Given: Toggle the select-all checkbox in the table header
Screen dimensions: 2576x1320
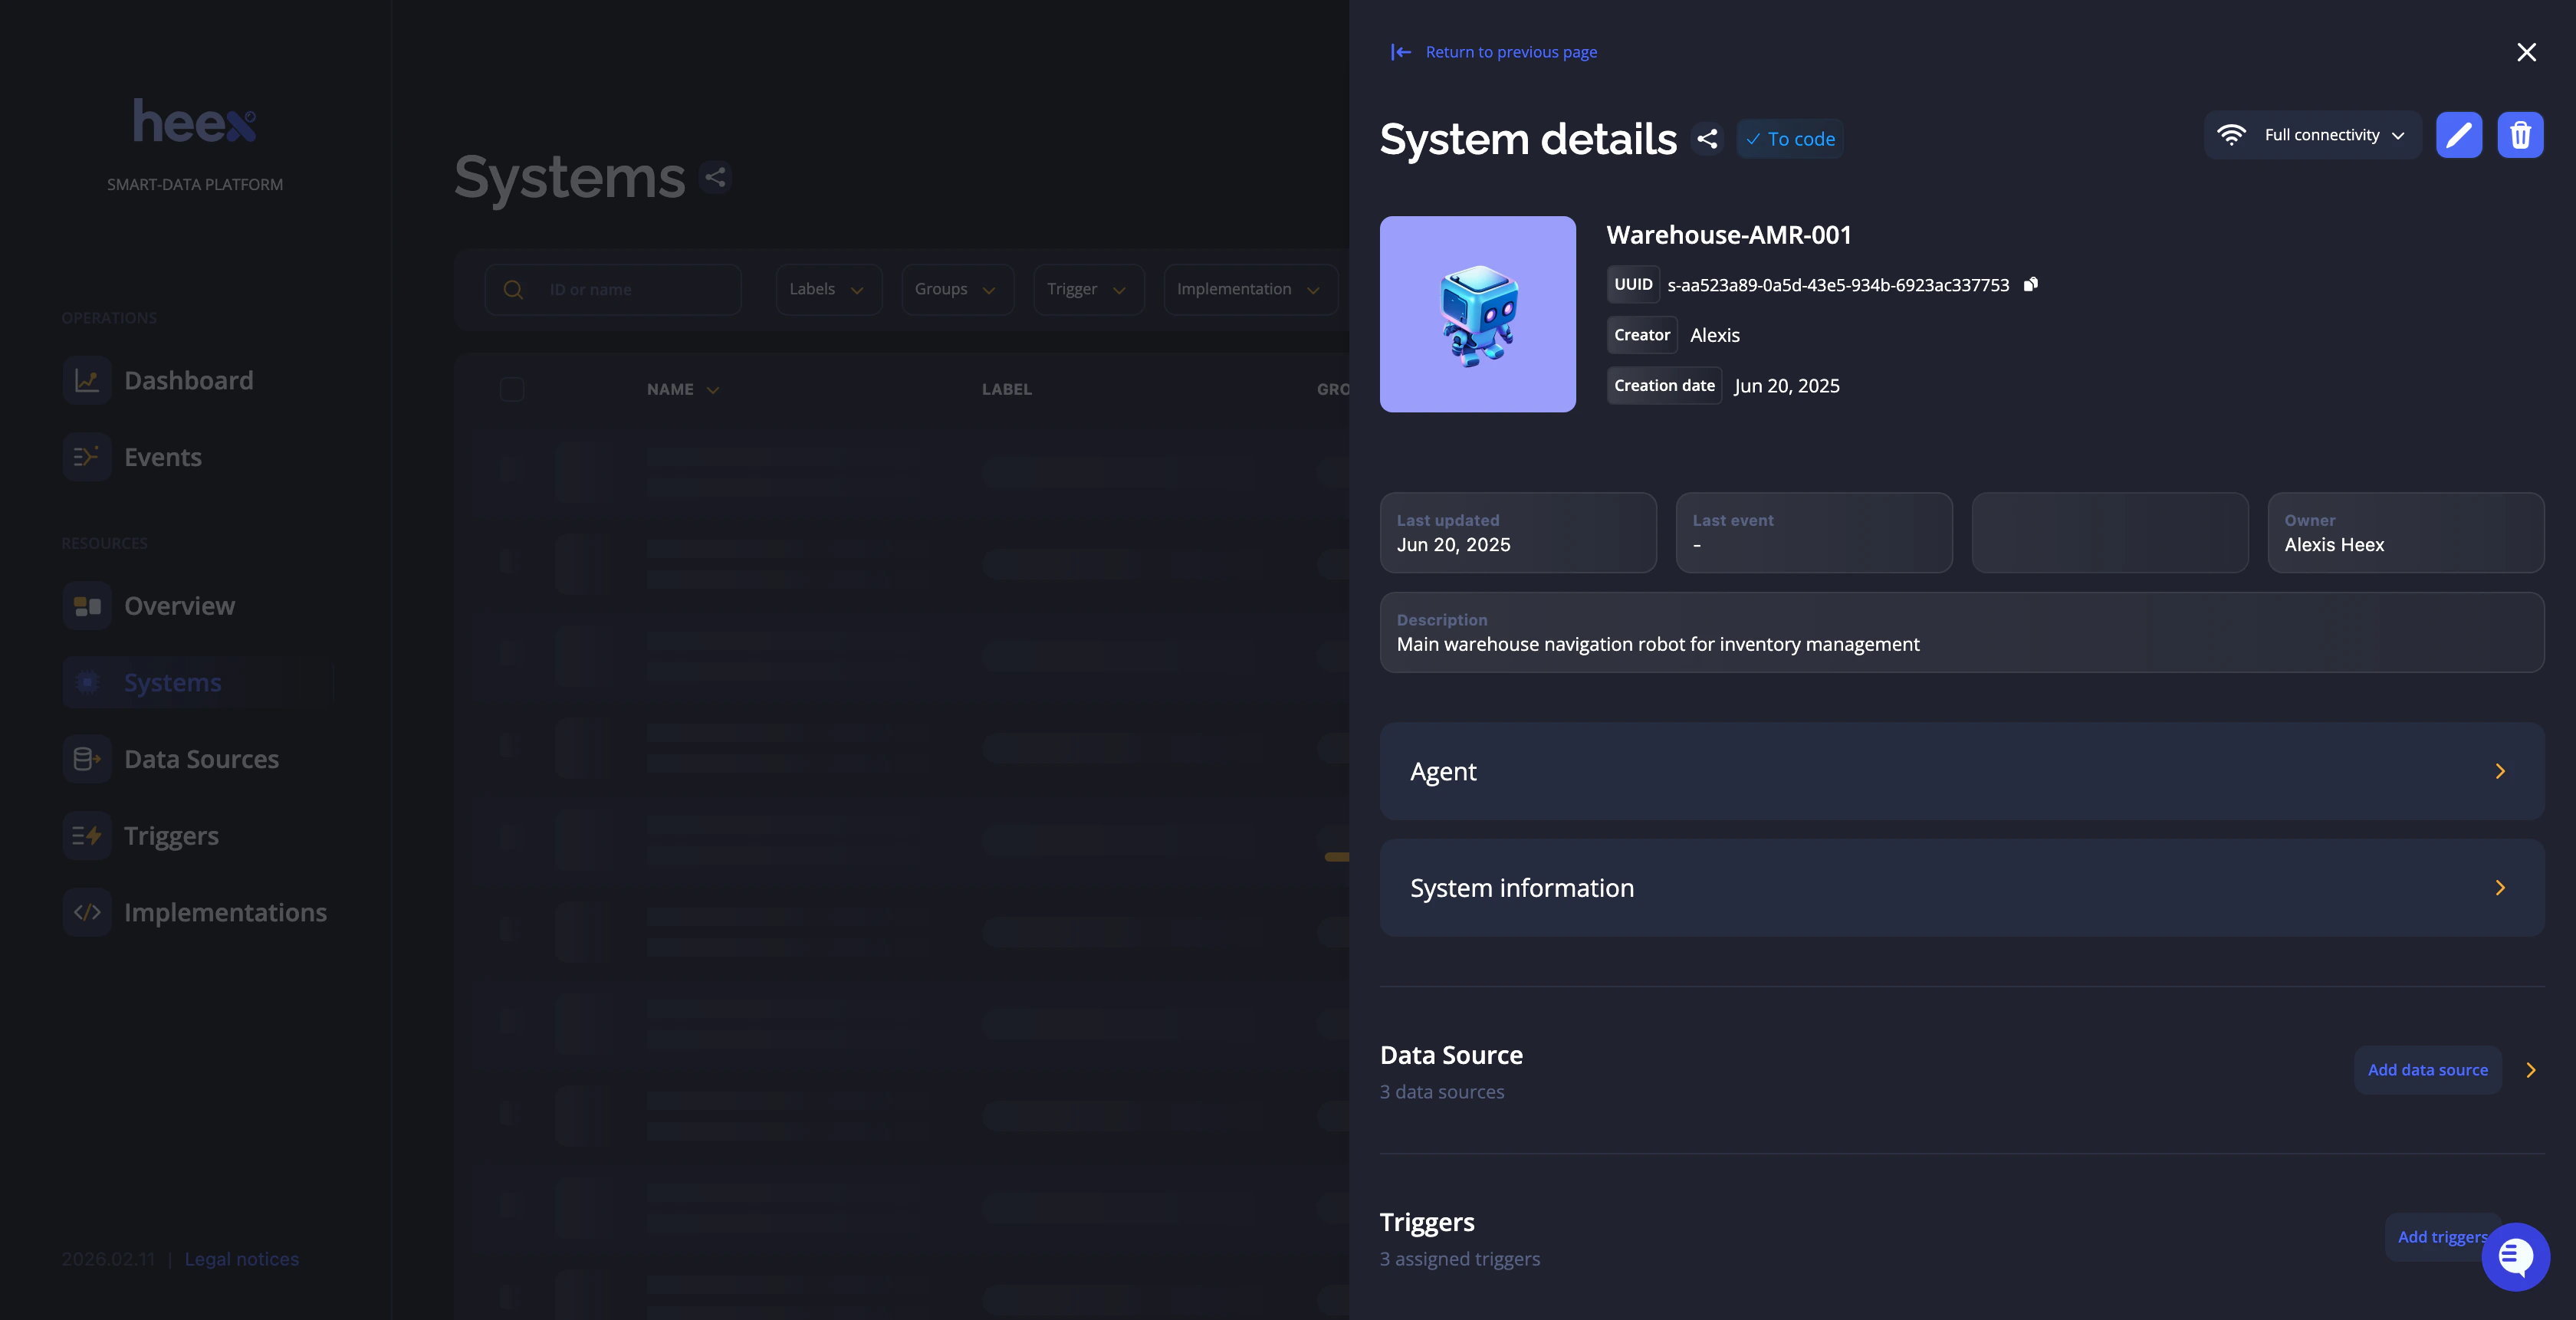Looking at the screenshot, I should [512, 389].
